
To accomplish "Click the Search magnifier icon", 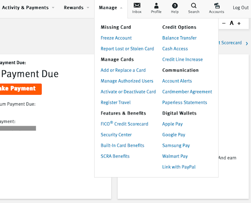I will click(194, 6).
